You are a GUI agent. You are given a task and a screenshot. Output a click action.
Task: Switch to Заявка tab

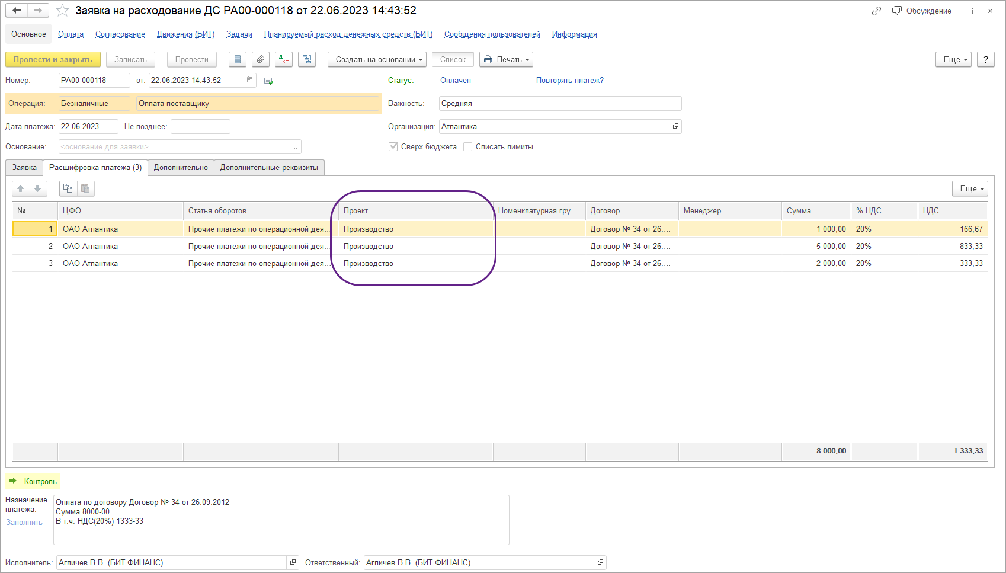click(x=24, y=168)
